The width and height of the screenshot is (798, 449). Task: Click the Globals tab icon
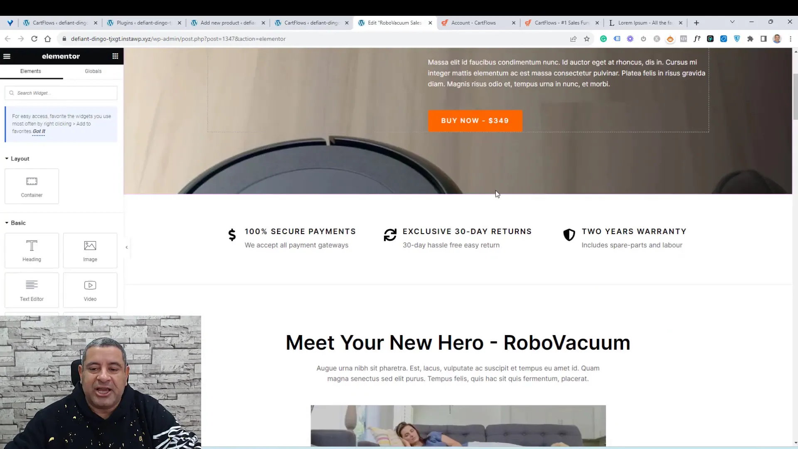click(93, 71)
